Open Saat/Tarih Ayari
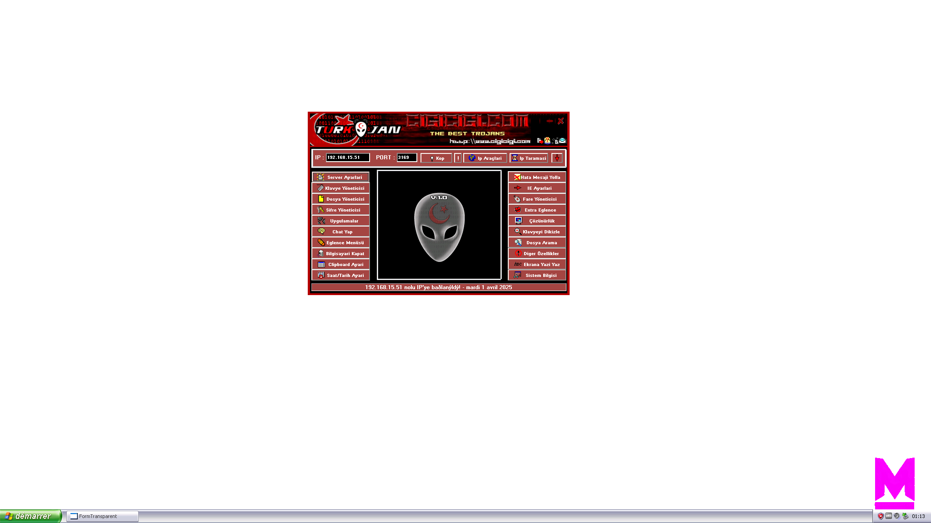The image size is (931, 523). pyautogui.click(x=340, y=275)
